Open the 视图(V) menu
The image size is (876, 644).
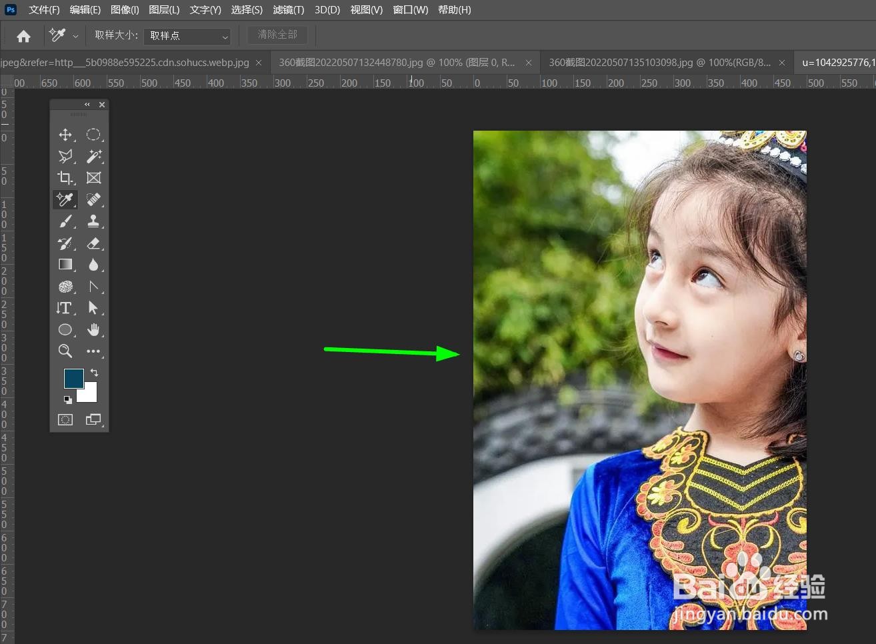367,10
